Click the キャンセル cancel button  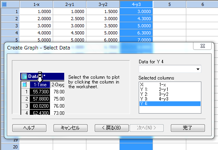(x=71, y=128)
